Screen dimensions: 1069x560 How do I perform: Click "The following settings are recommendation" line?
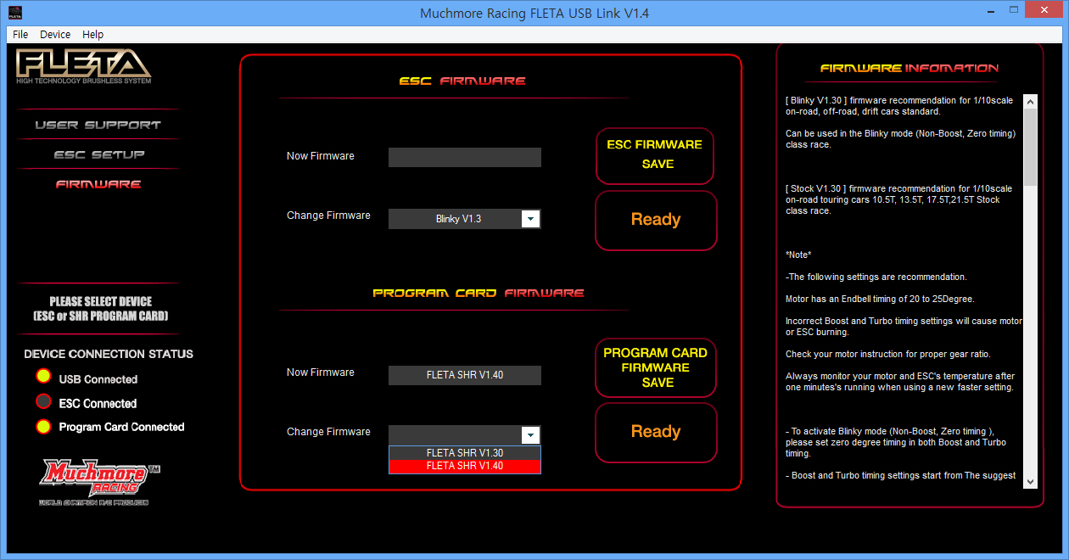tap(876, 277)
